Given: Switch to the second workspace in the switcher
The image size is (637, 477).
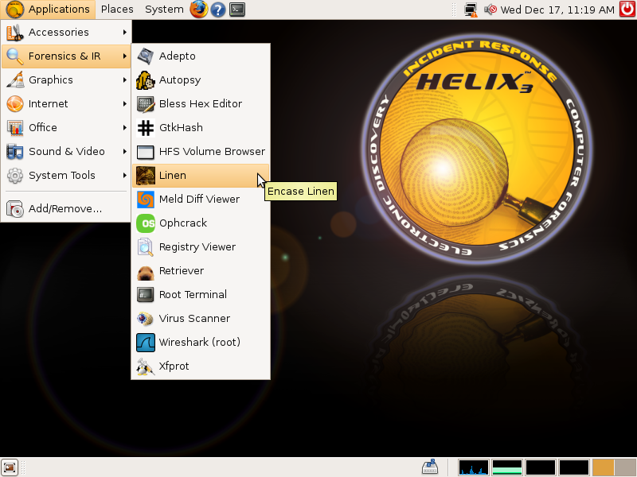Looking at the screenshot, I should pyautogui.click(x=507, y=467).
